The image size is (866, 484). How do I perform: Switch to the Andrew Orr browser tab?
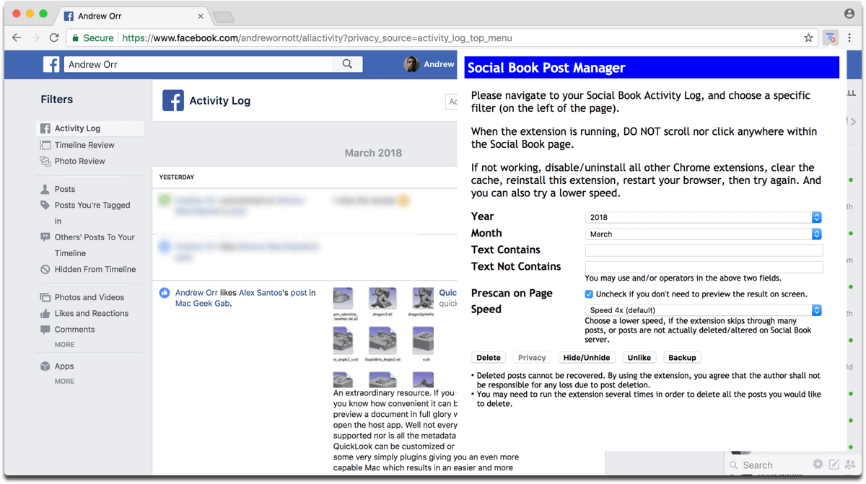click(131, 15)
